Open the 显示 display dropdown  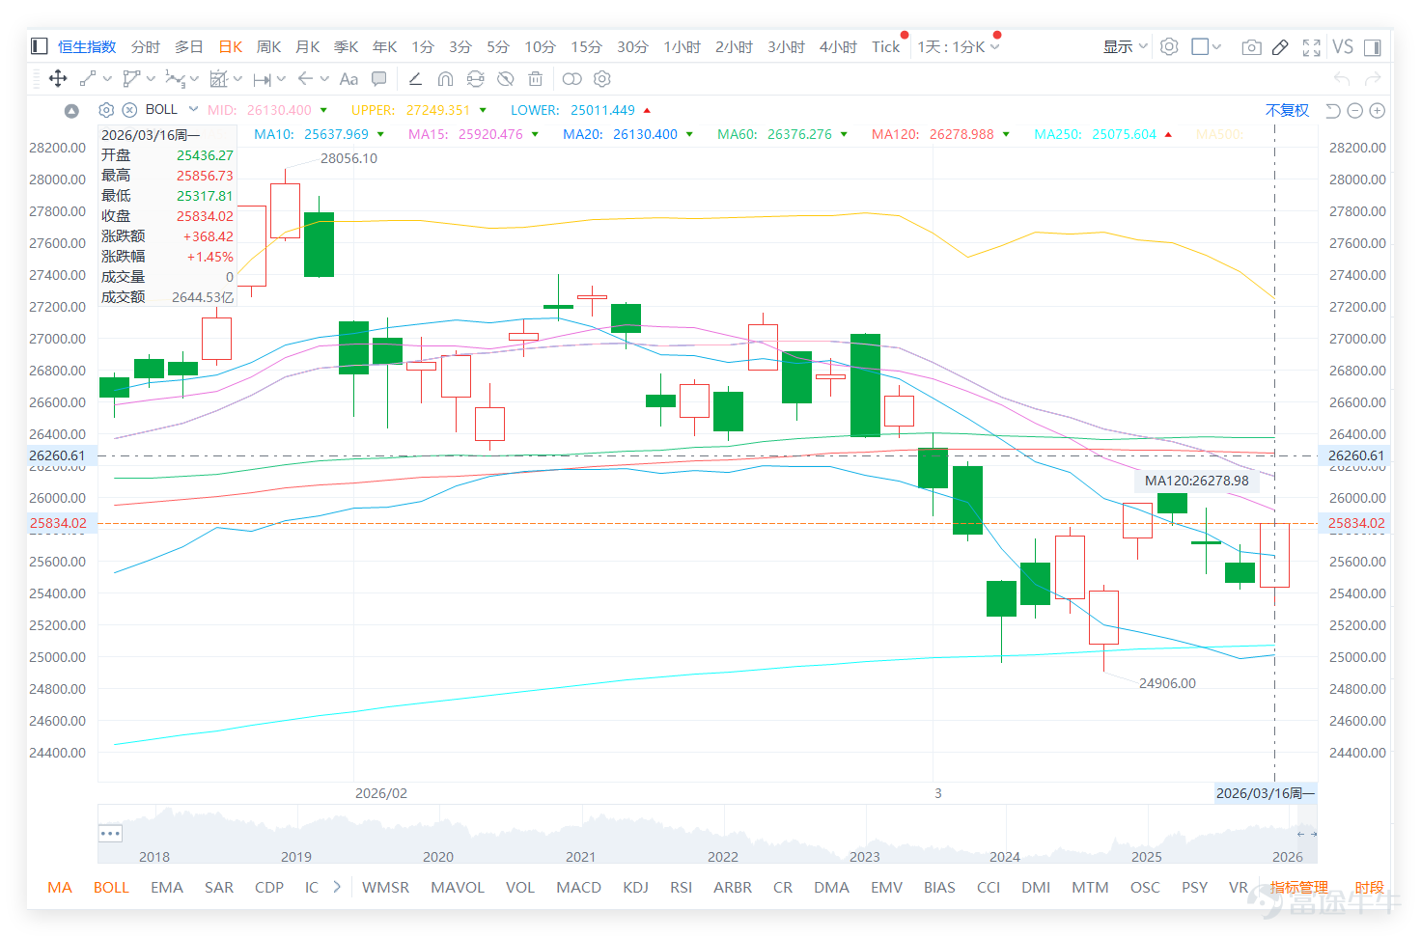coord(1125,46)
